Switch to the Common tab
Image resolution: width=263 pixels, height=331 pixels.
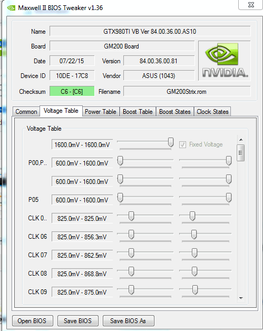[x=26, y=111]
